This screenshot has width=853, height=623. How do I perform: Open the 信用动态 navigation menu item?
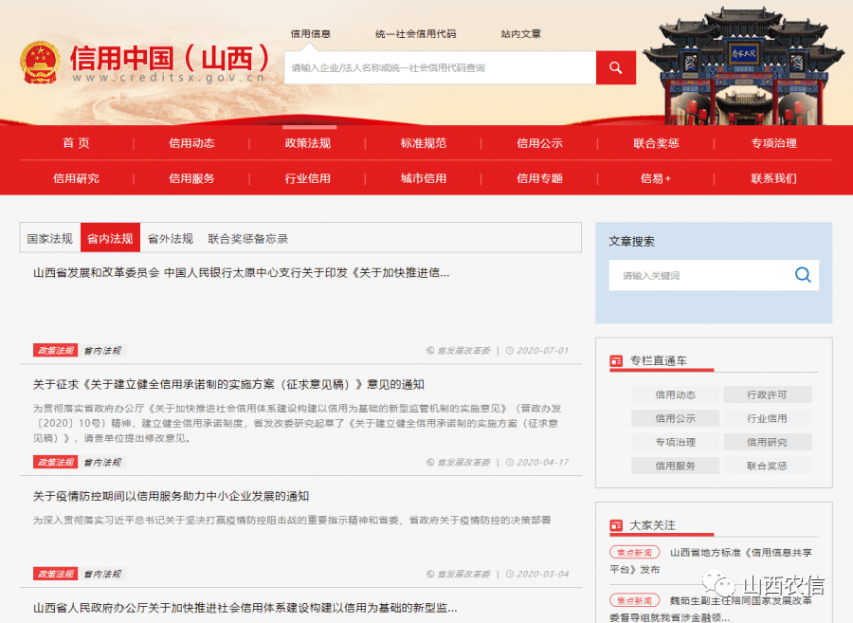pos(191,143)
